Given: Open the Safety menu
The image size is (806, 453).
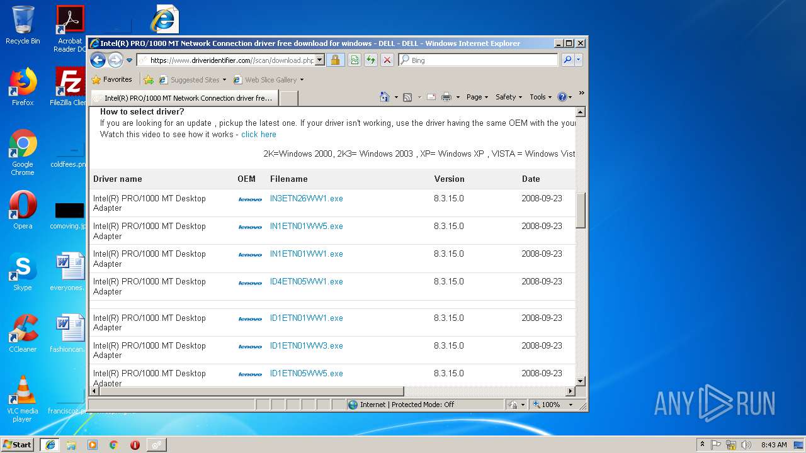Looking at the screenshot, I should point(509,97).
